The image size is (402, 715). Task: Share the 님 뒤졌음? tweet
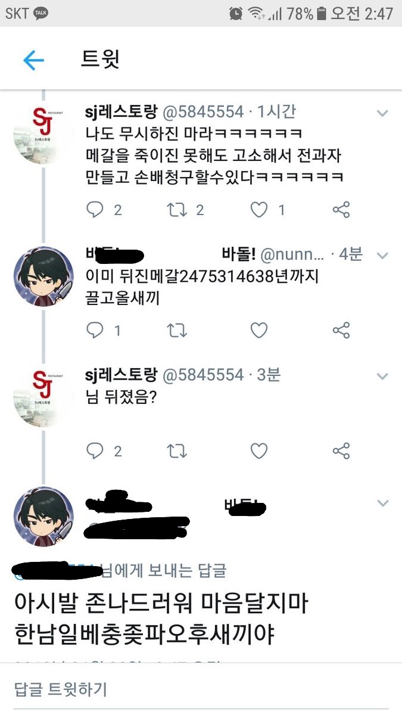click(341, 451)
